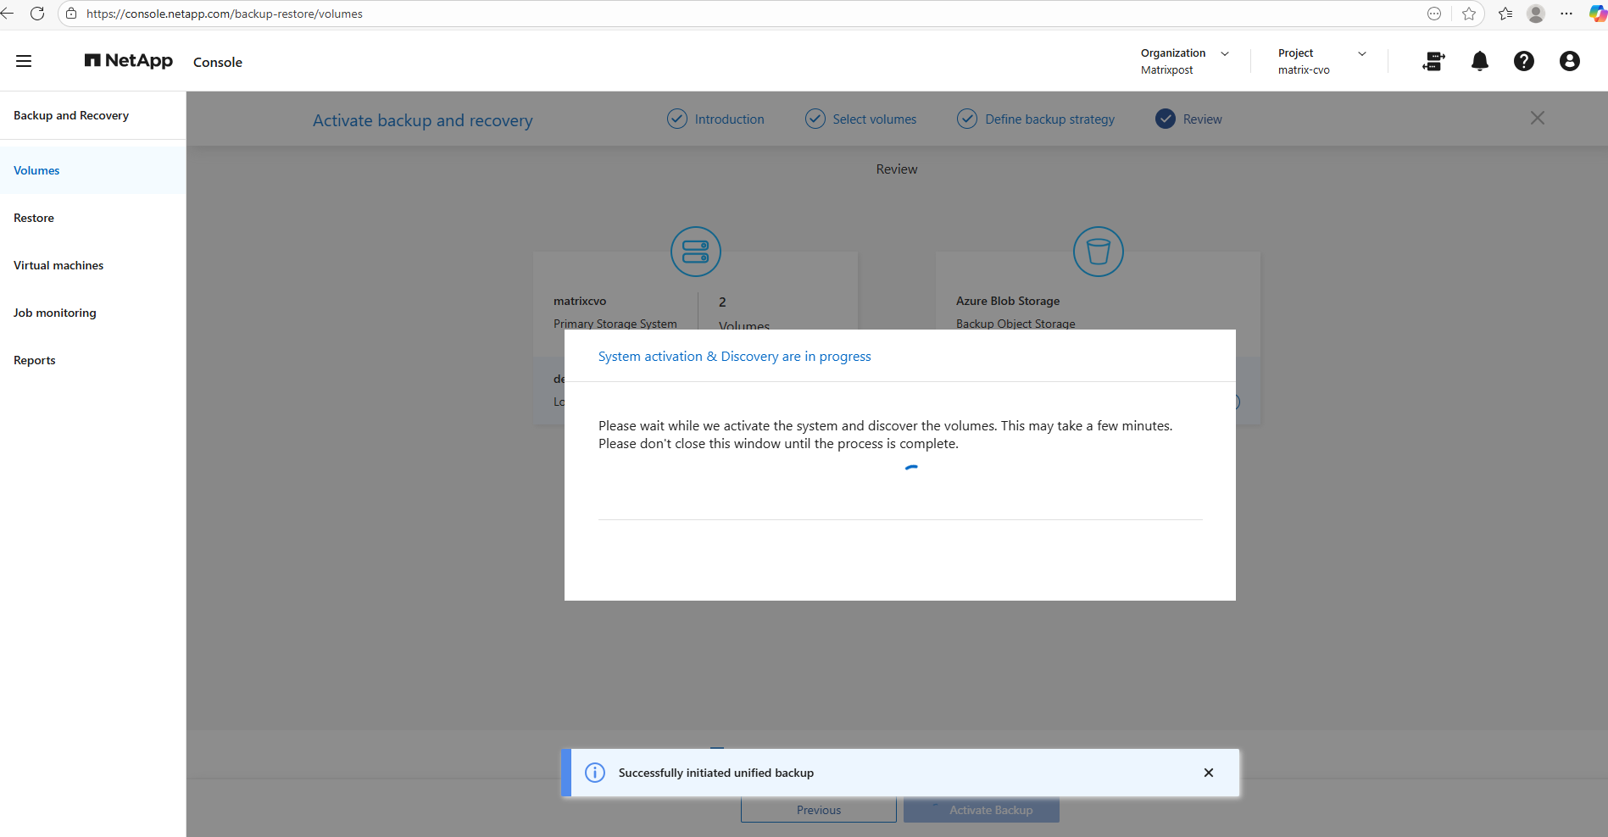1608x837 pixels.
Task: Open browser favorites list icon
Action: [1505, 14]
